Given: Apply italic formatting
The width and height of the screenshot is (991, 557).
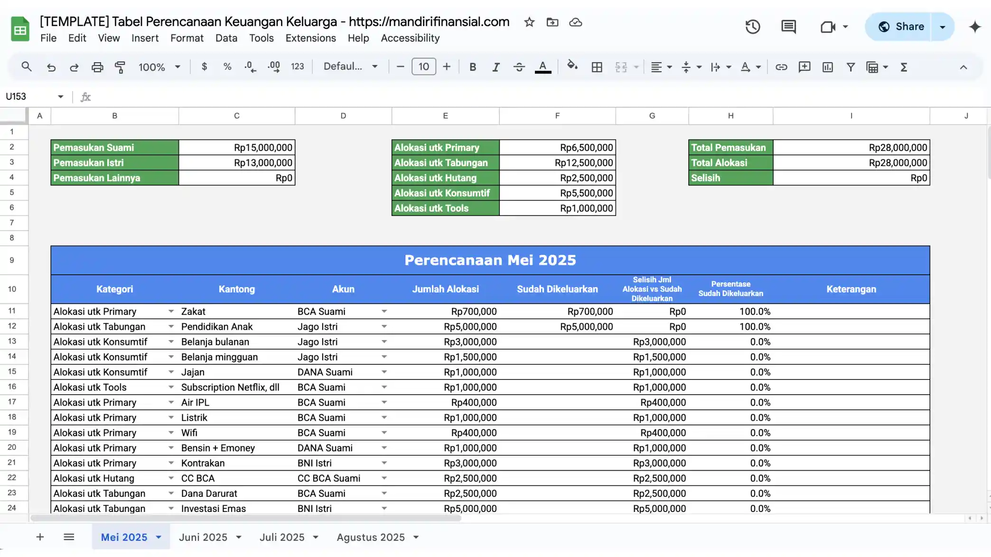Looking at the screenshot, I should click(495, 67).
